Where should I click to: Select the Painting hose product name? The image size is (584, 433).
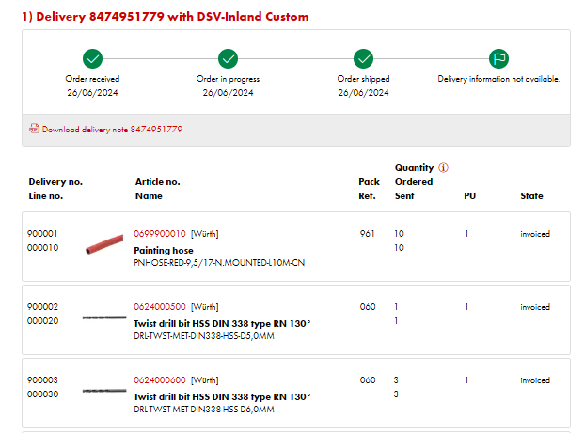pyautogui.click(x=164, y=251)
